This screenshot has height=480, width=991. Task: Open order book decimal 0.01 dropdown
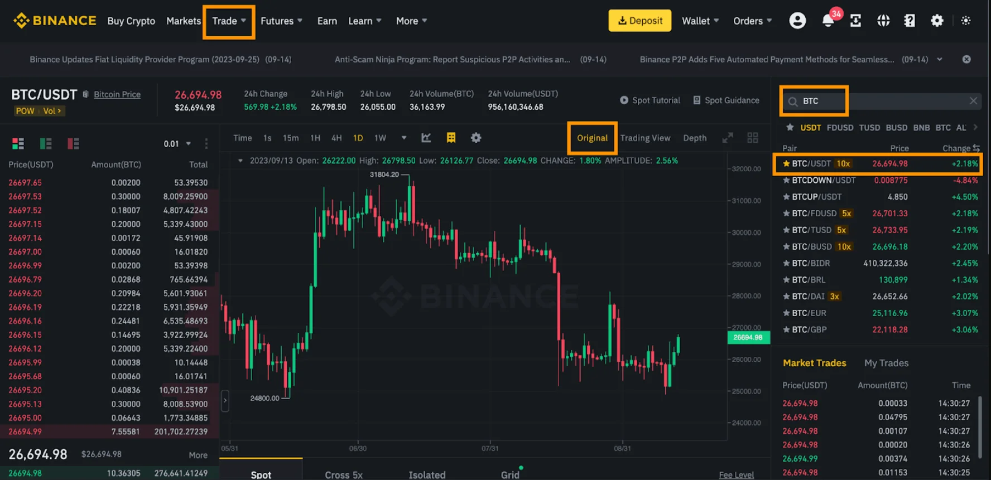click(177, 144)
